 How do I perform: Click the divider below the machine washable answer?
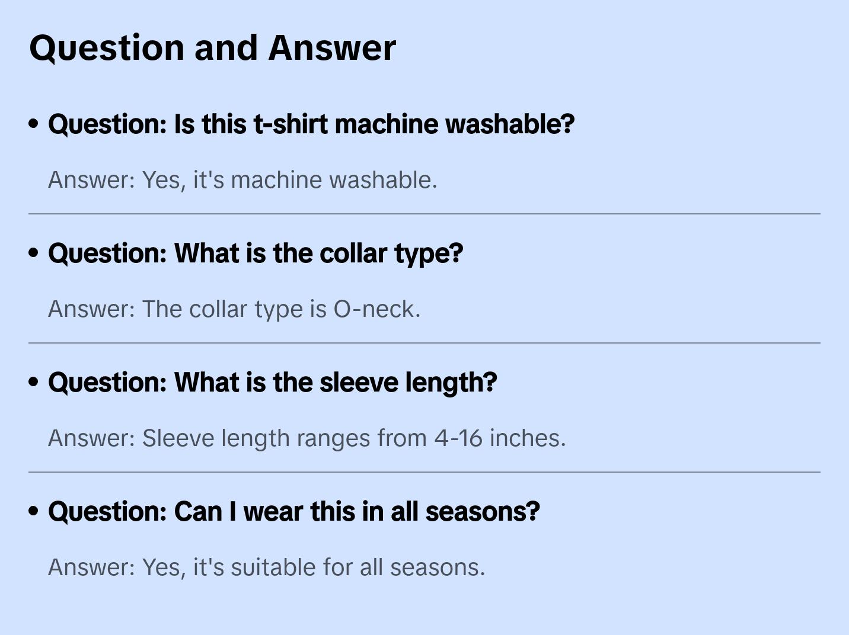pyautogui.click(x=425, y=214)
